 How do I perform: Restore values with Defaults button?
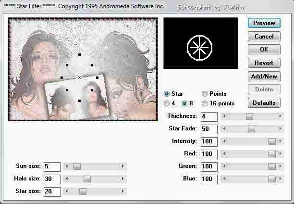(x=264, y=103)
